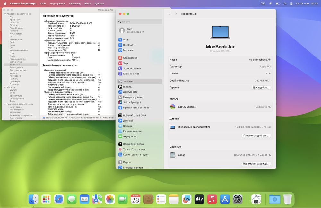Open Користувачі та групи settings
The height and width of the screenshot is (208, 321).
(140, 155)
